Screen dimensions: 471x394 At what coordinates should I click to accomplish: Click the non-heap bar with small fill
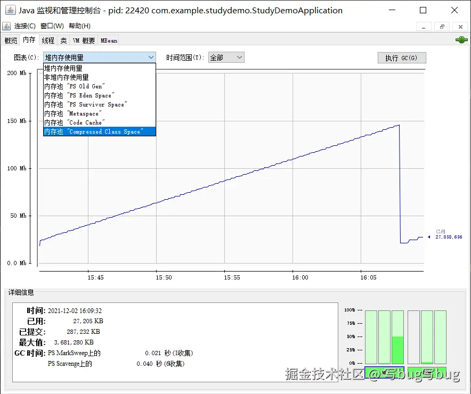click(427, 337)
